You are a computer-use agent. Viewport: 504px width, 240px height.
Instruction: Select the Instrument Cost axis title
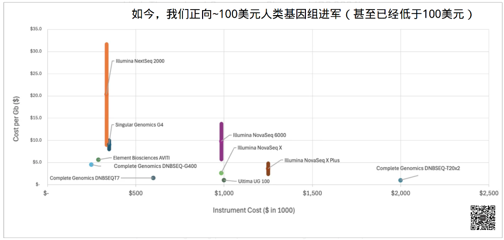(x=254, y=210)
